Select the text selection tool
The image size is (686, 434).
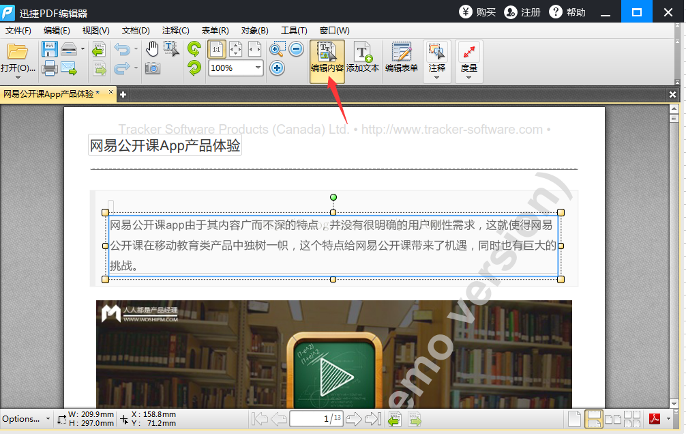[x=171, y=49]
